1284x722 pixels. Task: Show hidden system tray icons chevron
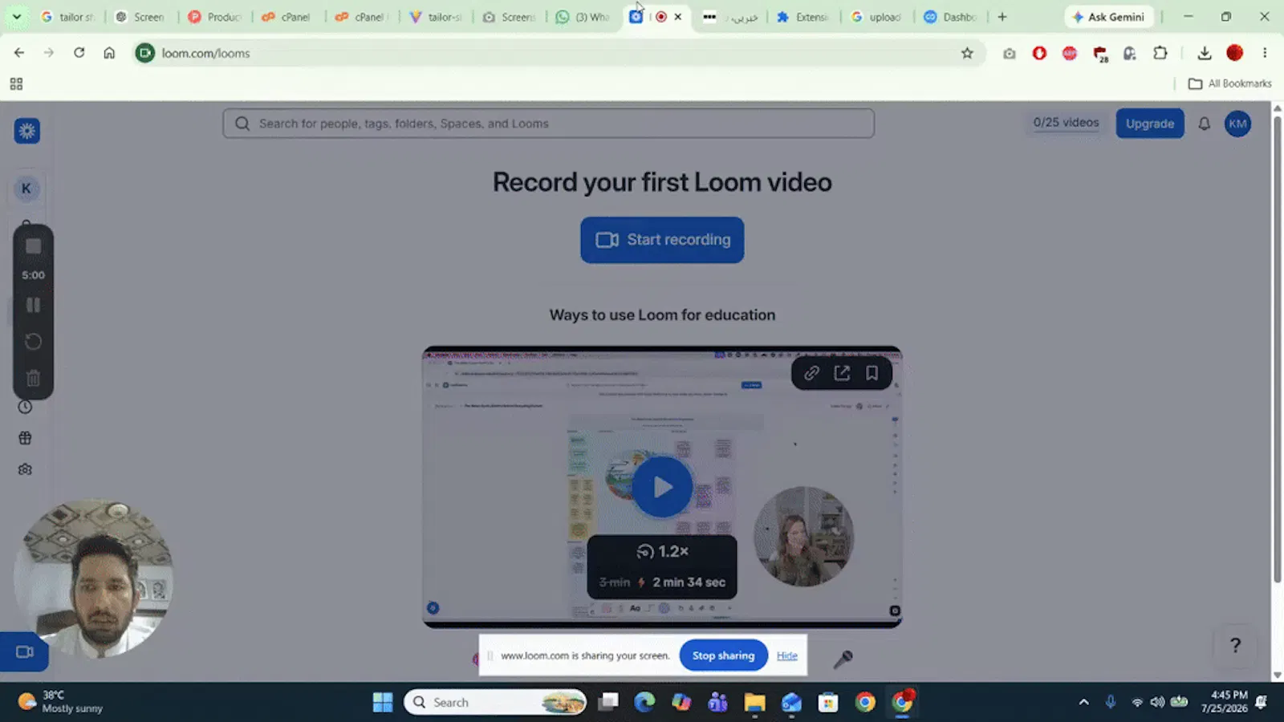click(x=1083, y=702)
